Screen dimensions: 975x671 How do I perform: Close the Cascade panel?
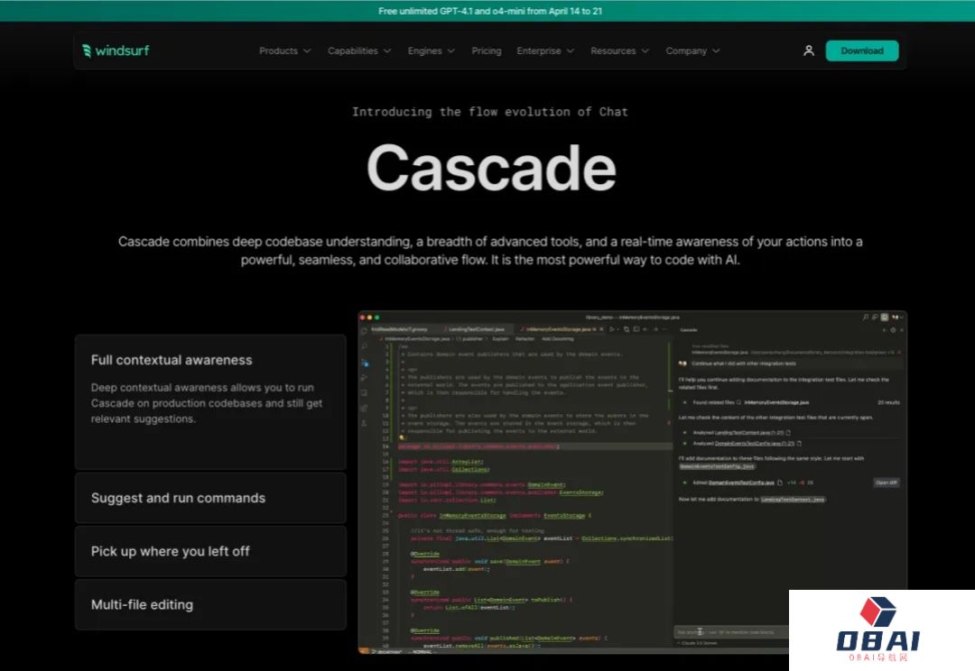point(902,330)
